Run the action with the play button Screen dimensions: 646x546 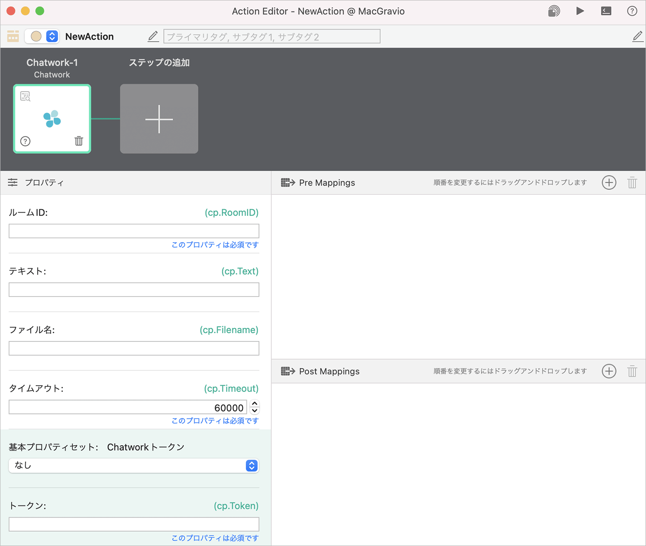(580, 11)
